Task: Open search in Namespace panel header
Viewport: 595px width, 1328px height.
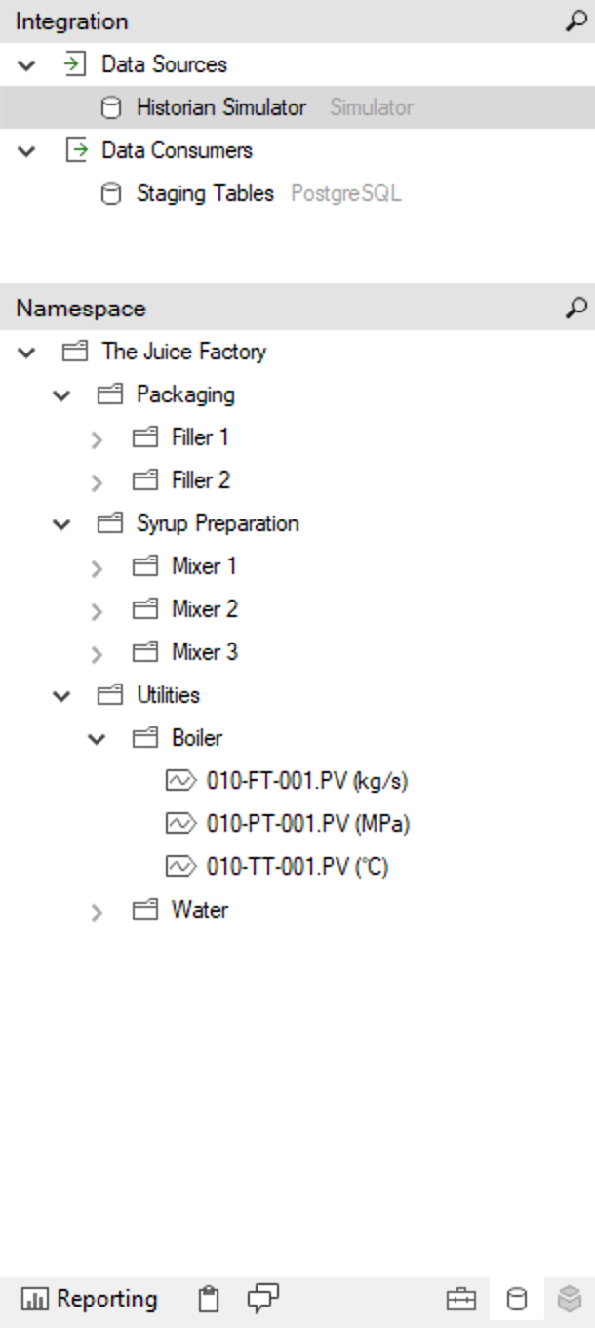Action: [x=575, y=309]
